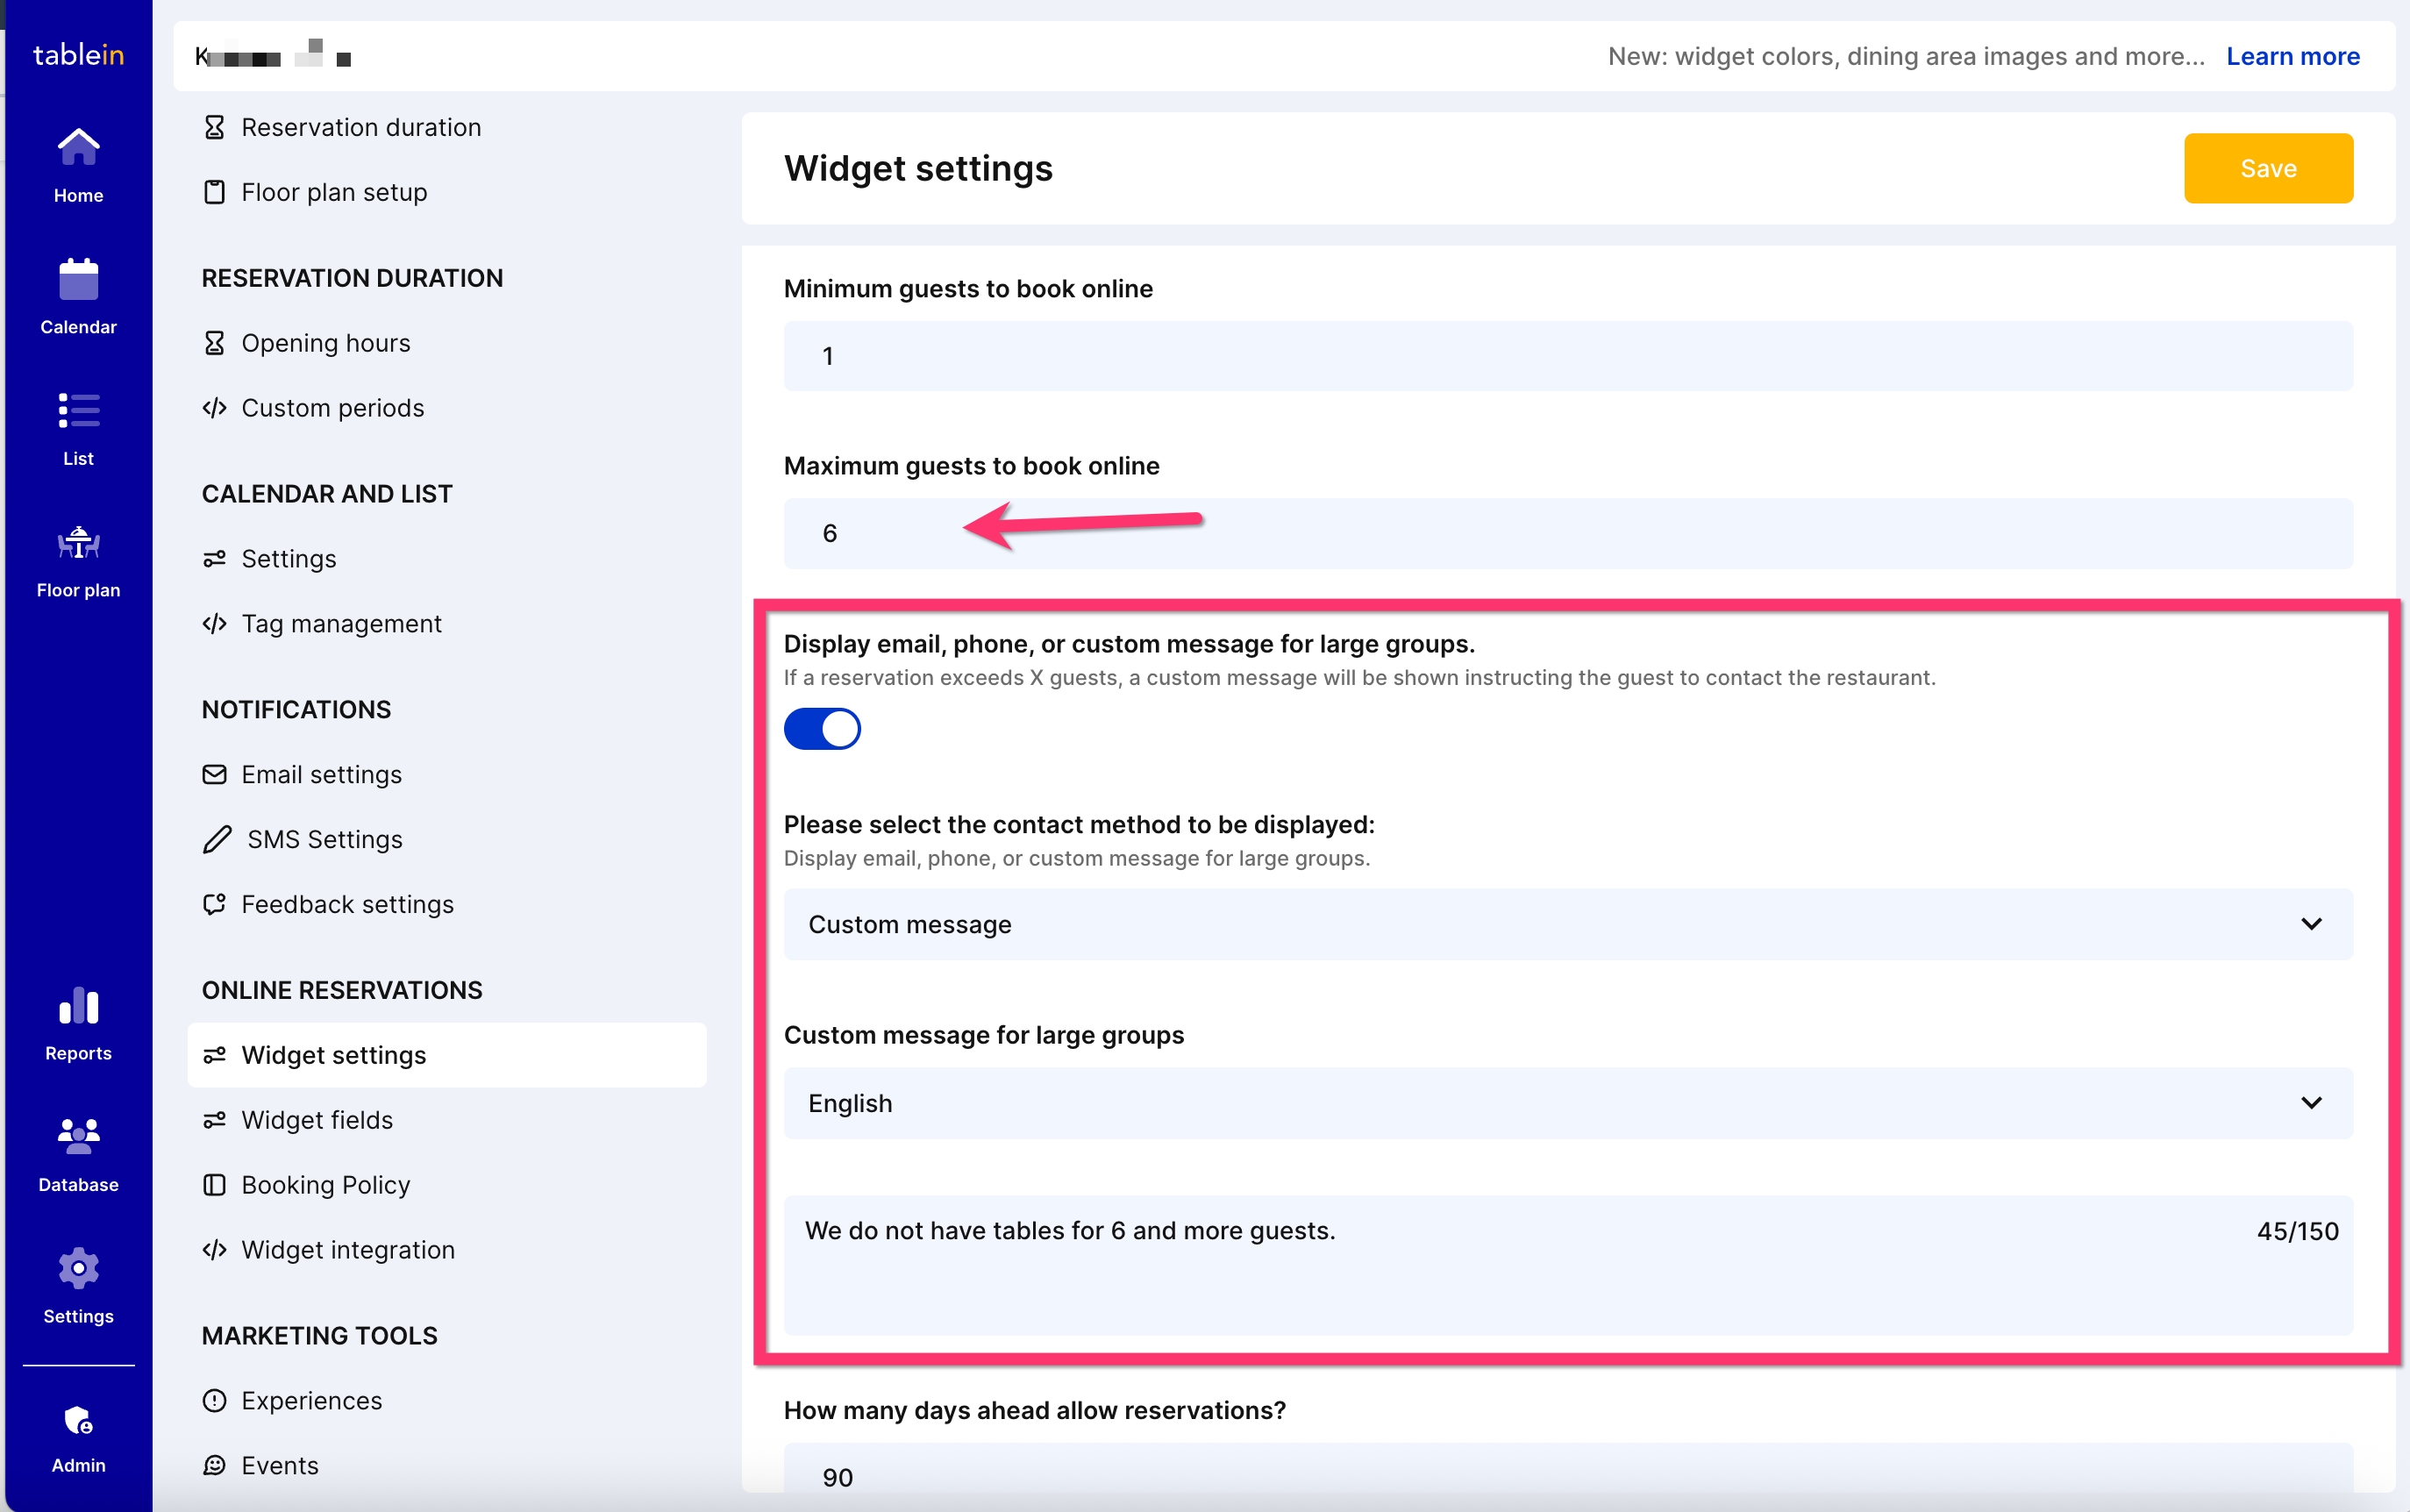Click the info icon beside Experiences
Viewport: 2410px width, 1512px height.
pos(214,1400)
